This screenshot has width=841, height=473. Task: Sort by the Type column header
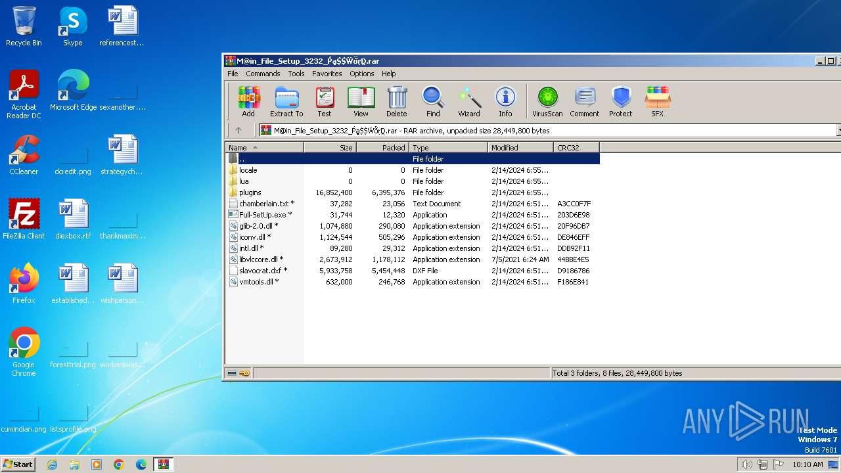click(x=448, y=148)
